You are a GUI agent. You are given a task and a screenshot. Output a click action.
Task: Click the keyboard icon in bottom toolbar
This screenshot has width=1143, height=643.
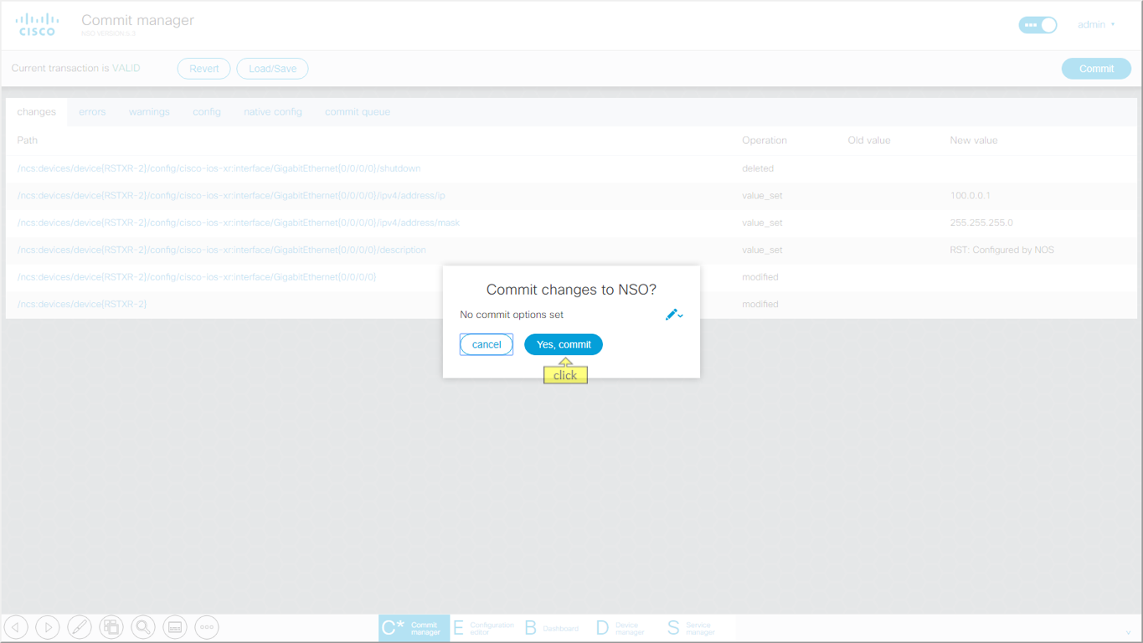point(175,627)
